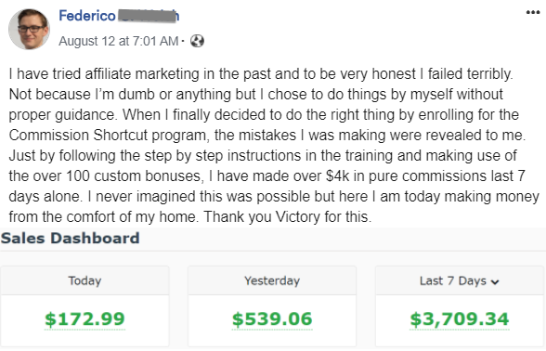Open the August 12 at 7:01 AM timestamp
The image size is (546, 351).
click(119, 41)
